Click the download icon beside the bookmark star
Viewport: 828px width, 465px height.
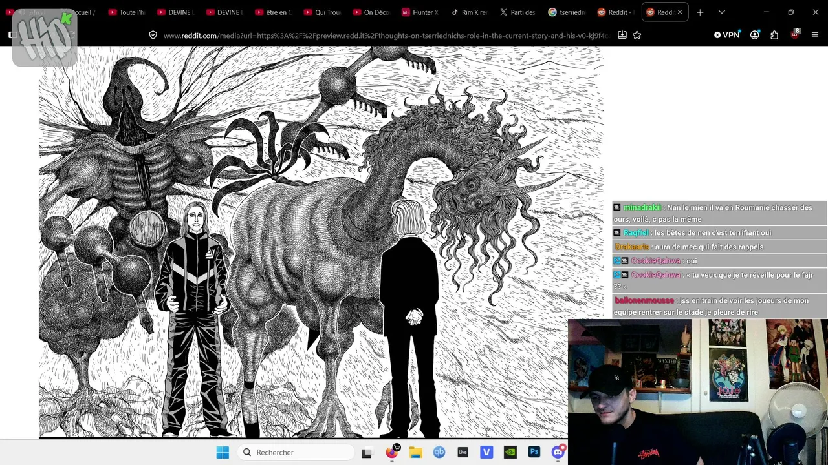622,35
